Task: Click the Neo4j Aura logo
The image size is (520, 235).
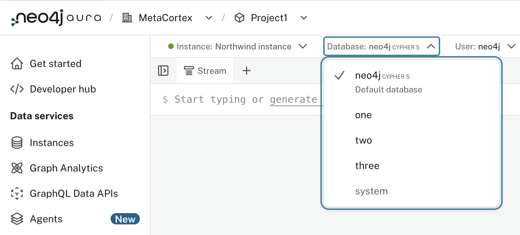Action: click(x=56, y=18)
